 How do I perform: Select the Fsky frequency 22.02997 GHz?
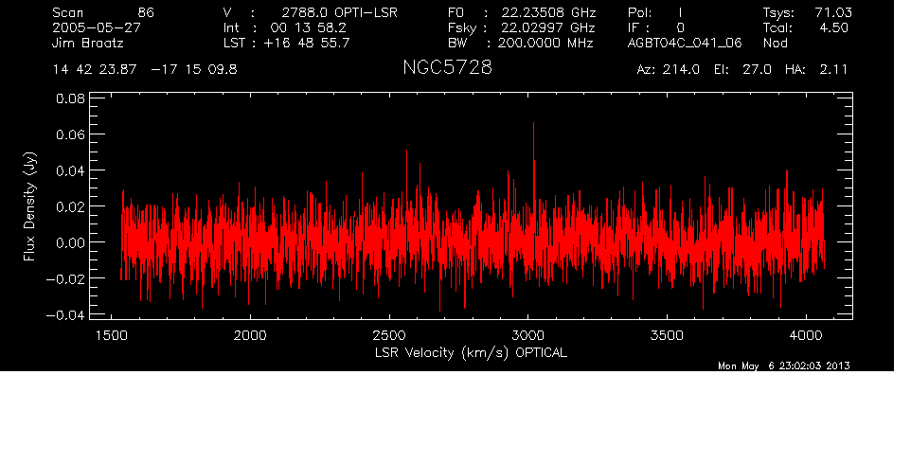(x=546, y=27)
